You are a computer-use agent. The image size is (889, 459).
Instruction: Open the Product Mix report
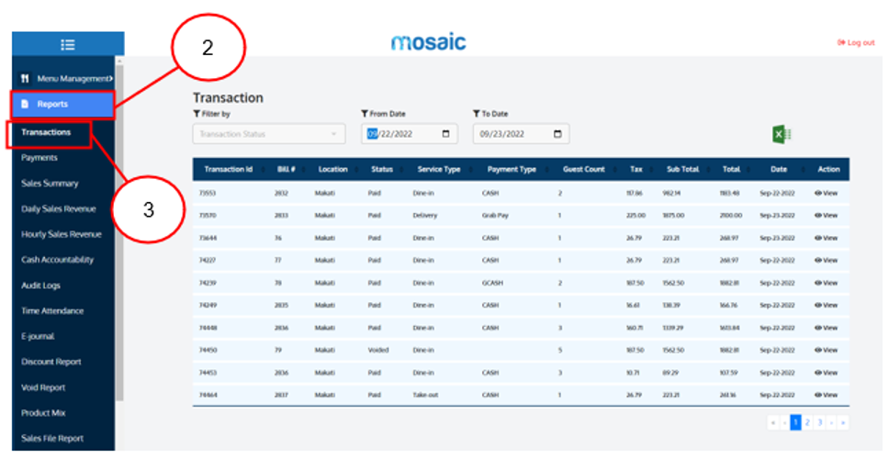tap(43, 413)
